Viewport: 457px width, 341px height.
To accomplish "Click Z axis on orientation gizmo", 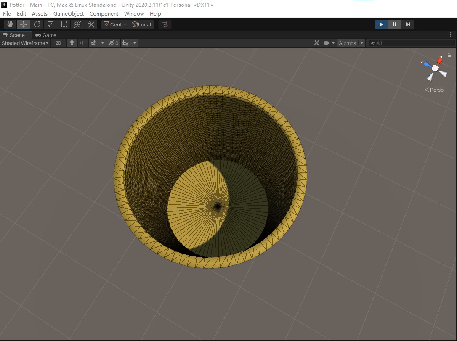I will 426,64.
